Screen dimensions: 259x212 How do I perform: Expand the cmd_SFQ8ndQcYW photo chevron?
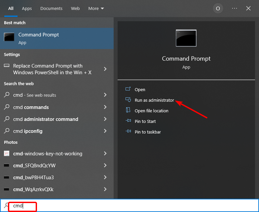point(105,165)
